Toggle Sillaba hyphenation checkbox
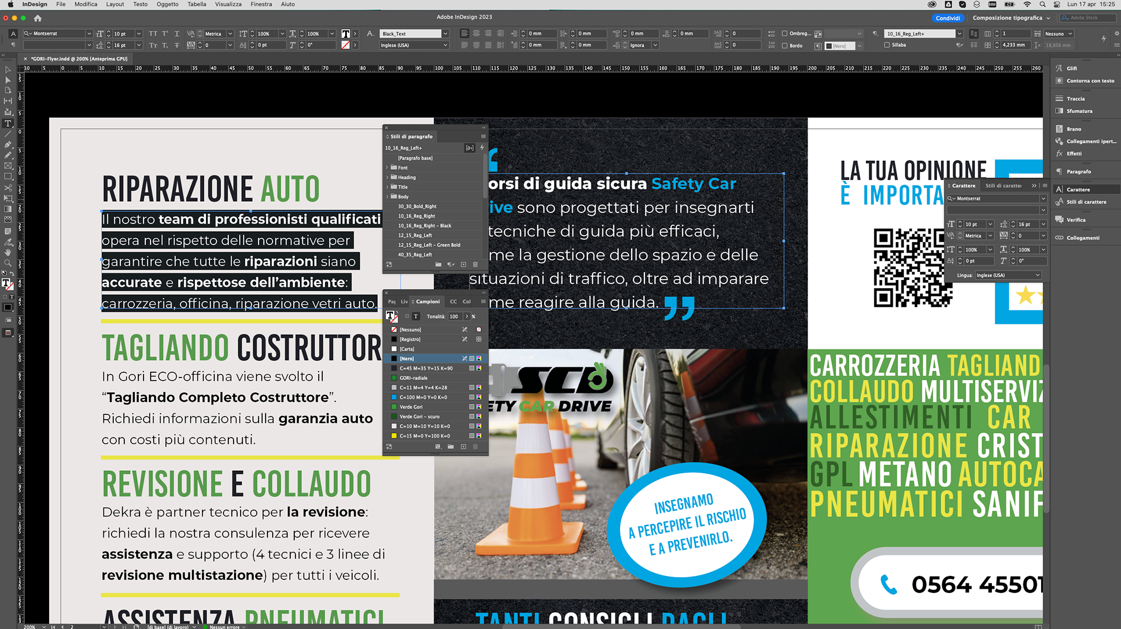 [x=887, y=45]
